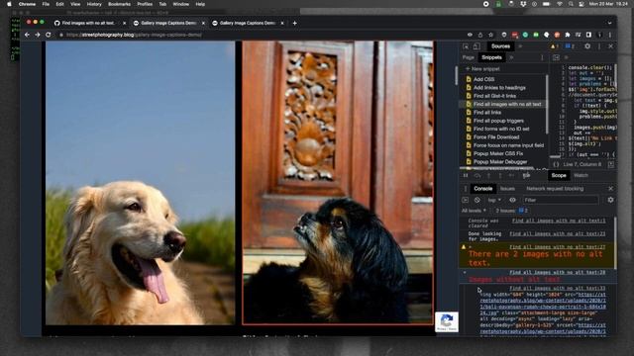Image resolution: width=634 pixels, height=356 pixels.
Task: Click pause script execution icon
Action: (466, 176)
